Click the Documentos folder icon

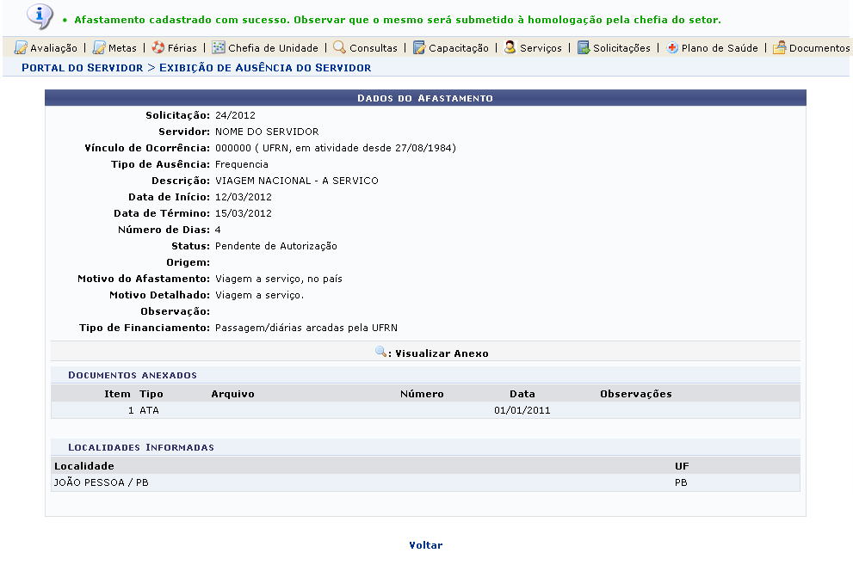click(x=780, y=48)
